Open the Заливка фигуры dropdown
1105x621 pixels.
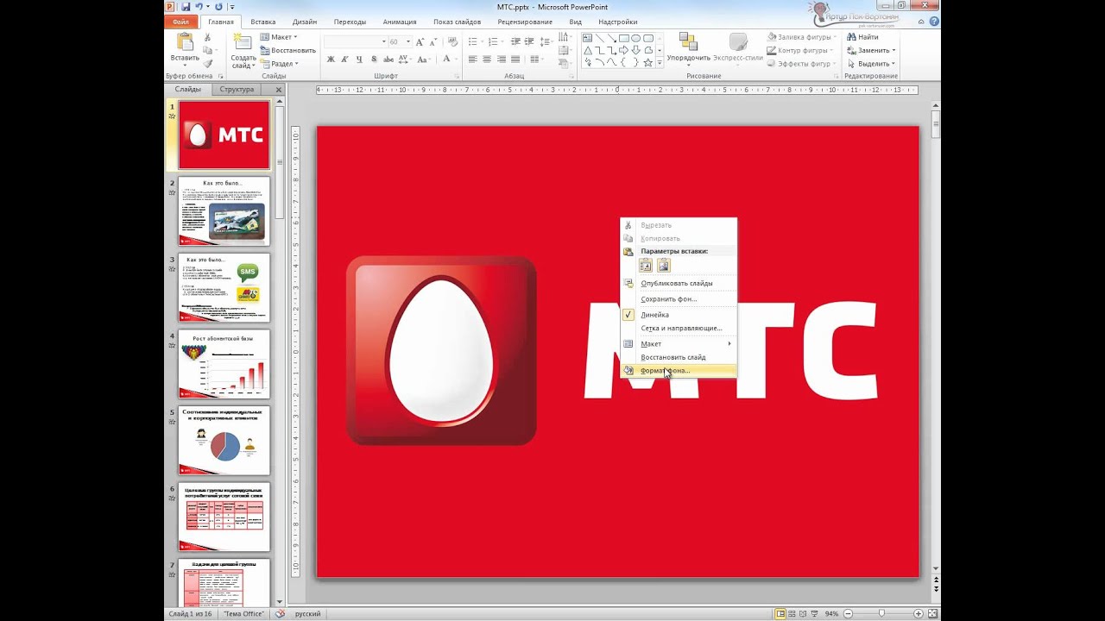pyautogui.click(x=802, y=37)
